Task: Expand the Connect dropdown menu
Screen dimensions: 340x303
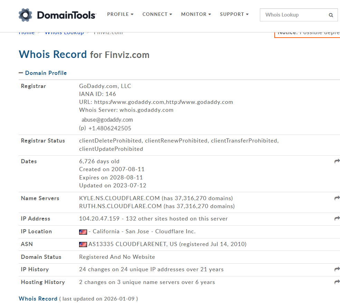Action: pyautogui.click(x=157, y=14)
